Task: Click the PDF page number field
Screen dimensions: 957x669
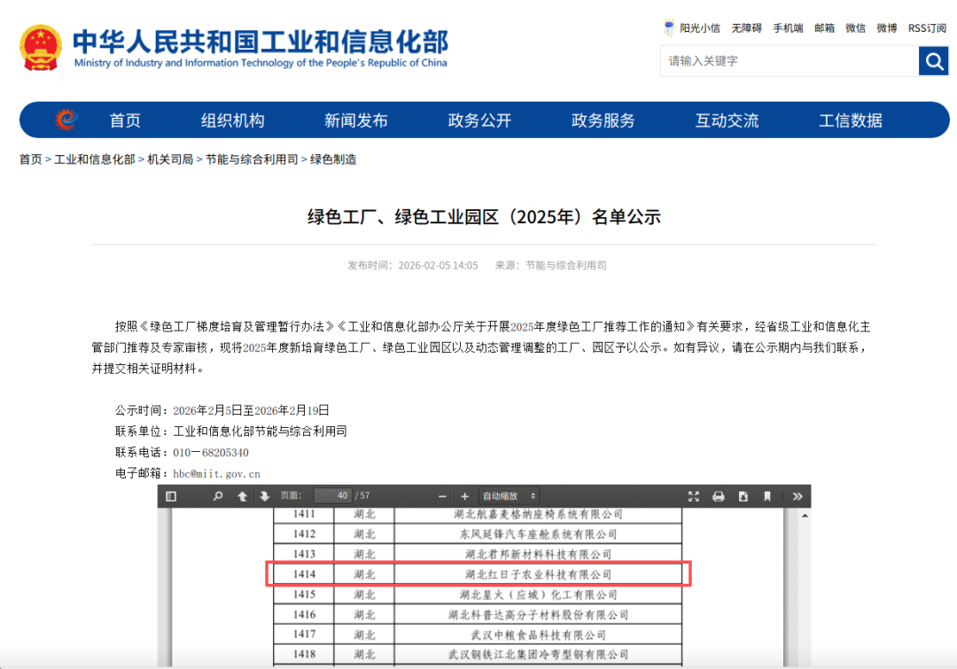Action: click(331, 496)
